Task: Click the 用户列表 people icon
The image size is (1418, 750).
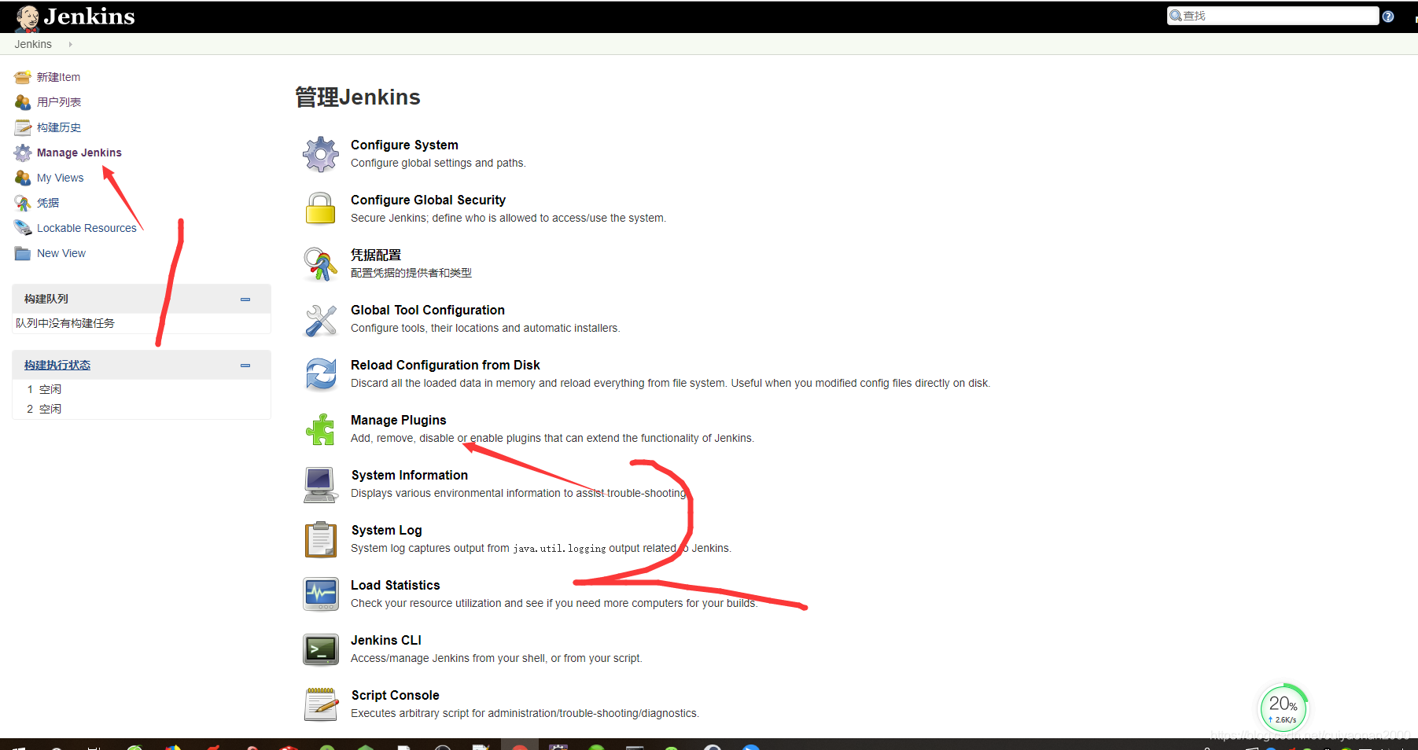Action: tap(23, 102)
